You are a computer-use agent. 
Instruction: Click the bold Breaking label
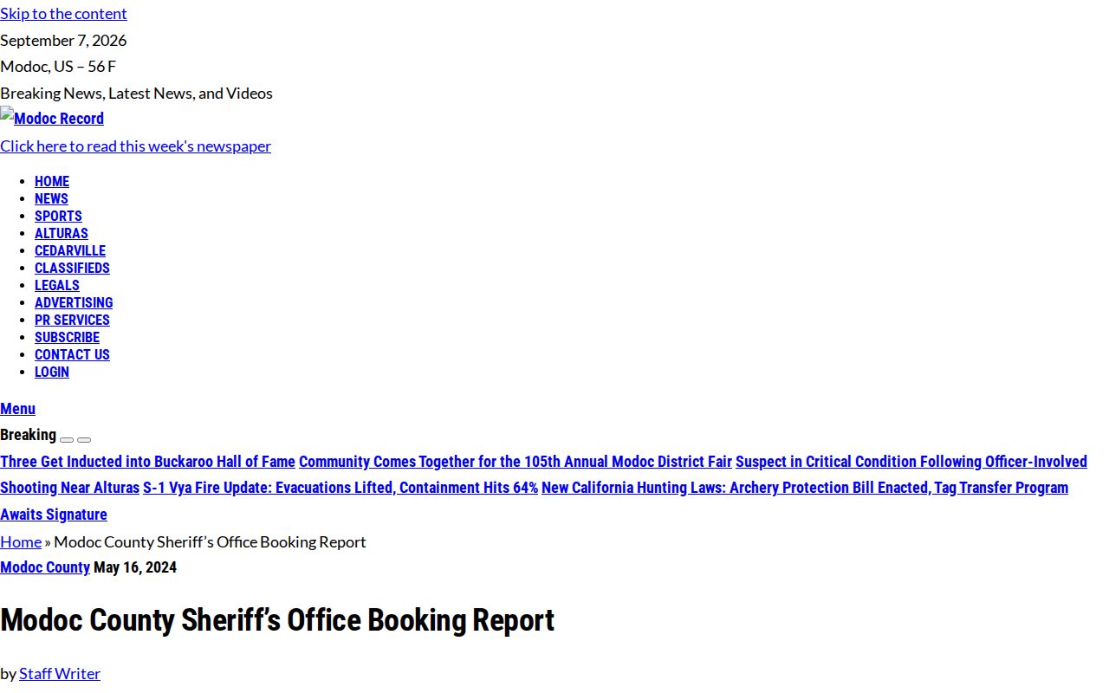(x=28, y=435)
